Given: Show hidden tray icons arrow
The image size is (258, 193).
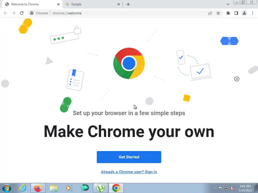Looking at the screenshot, I should 214,188.
